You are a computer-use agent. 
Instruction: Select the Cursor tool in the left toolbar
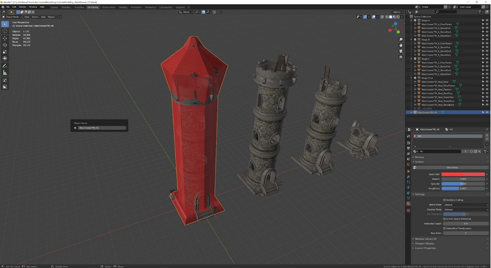point(5,31)
